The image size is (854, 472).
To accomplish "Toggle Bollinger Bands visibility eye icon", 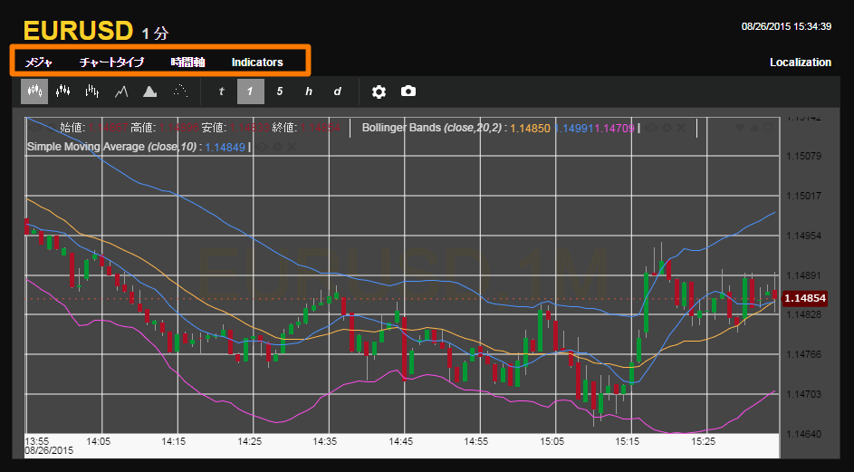I will (651, 128).
